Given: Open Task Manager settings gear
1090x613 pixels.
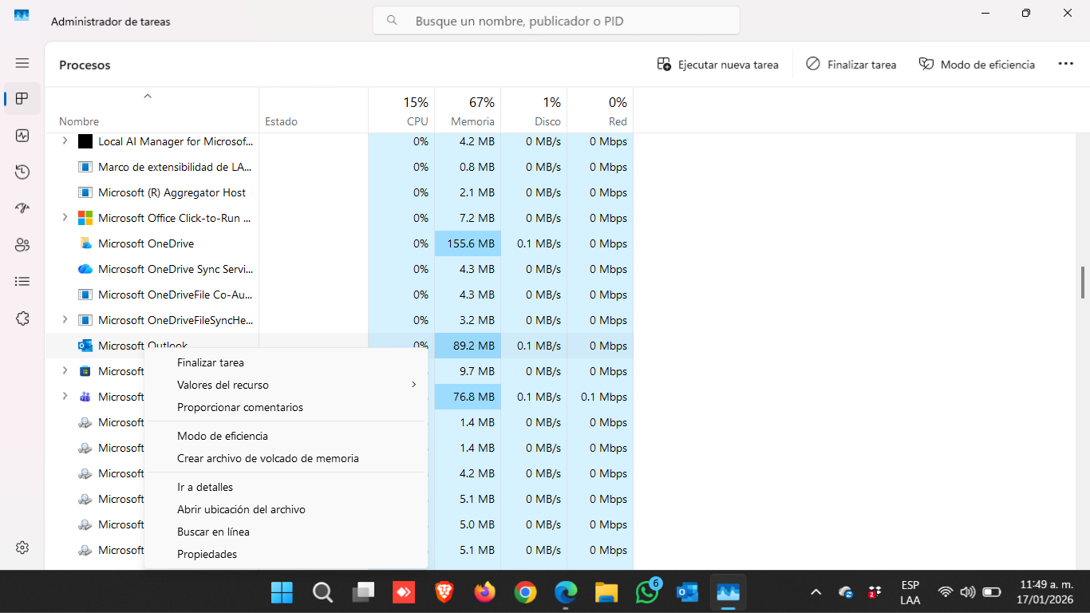Looking at the screenshot, I should (22, 548).
